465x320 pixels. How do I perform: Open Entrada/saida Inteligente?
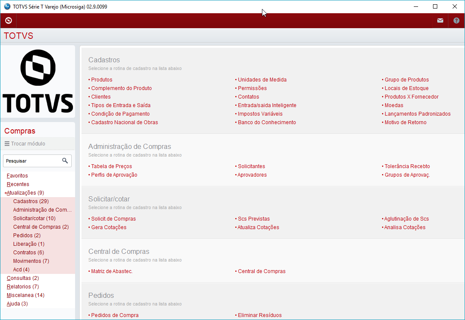pos(267,105)
